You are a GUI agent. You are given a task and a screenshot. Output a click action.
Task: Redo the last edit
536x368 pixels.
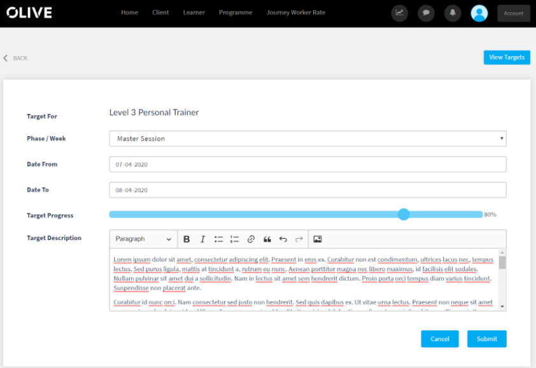pyautogui.click(x=299, y=239)
